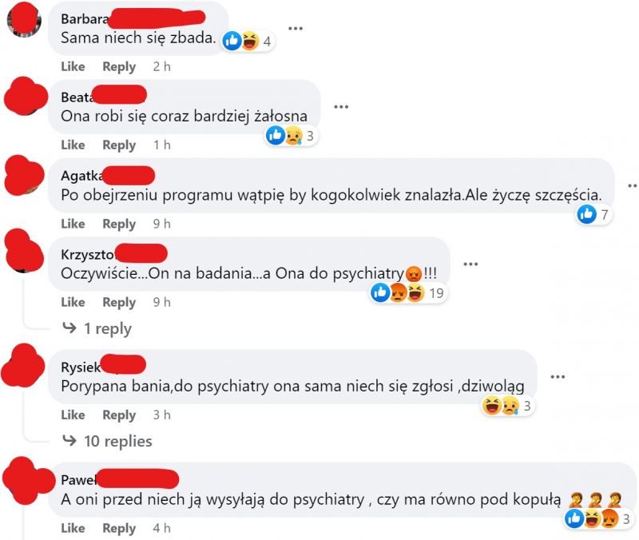Like Paweł's comment
Viewport: 639px width, 540px height.
coord(73,528)
